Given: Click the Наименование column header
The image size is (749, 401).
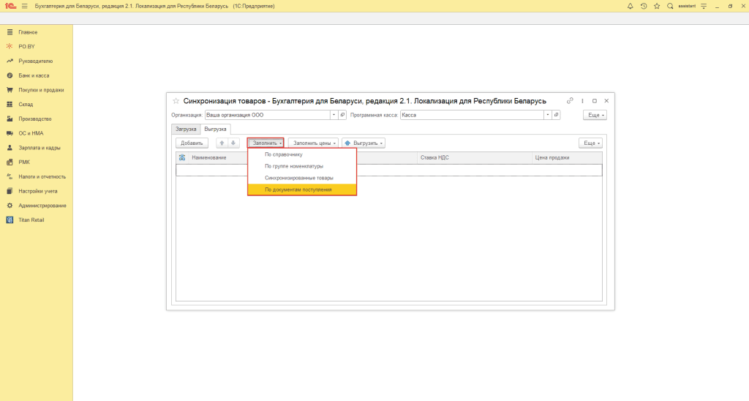Looking at the screenshot, I should point(209,158).
